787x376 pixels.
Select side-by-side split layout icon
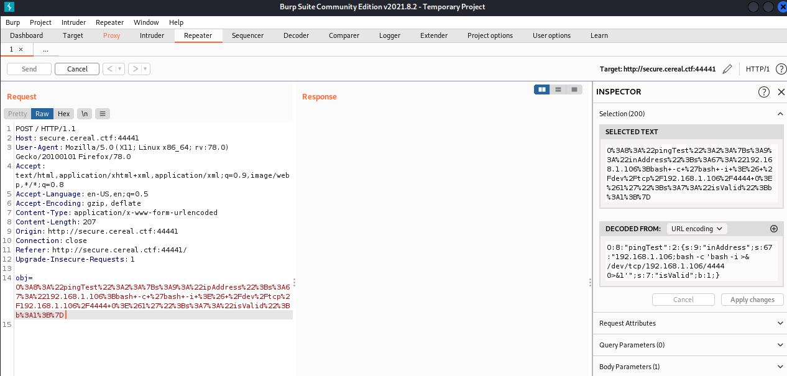(x=542, y=89)
